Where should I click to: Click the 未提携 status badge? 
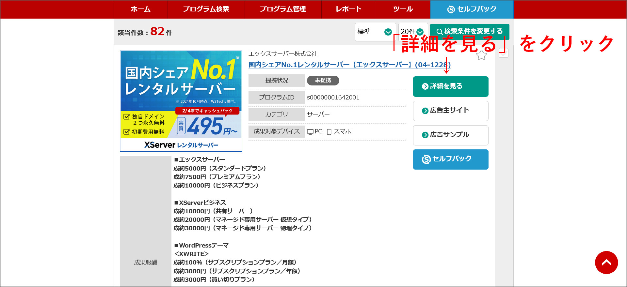click(323, 80)
